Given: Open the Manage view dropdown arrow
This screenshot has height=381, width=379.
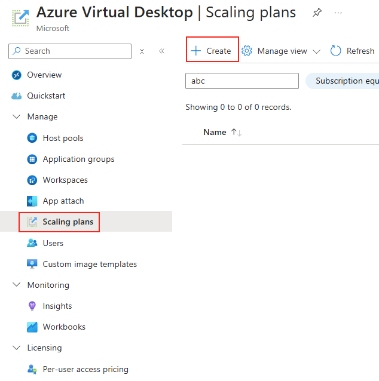Looking at the screenshot, I should 316,51.
